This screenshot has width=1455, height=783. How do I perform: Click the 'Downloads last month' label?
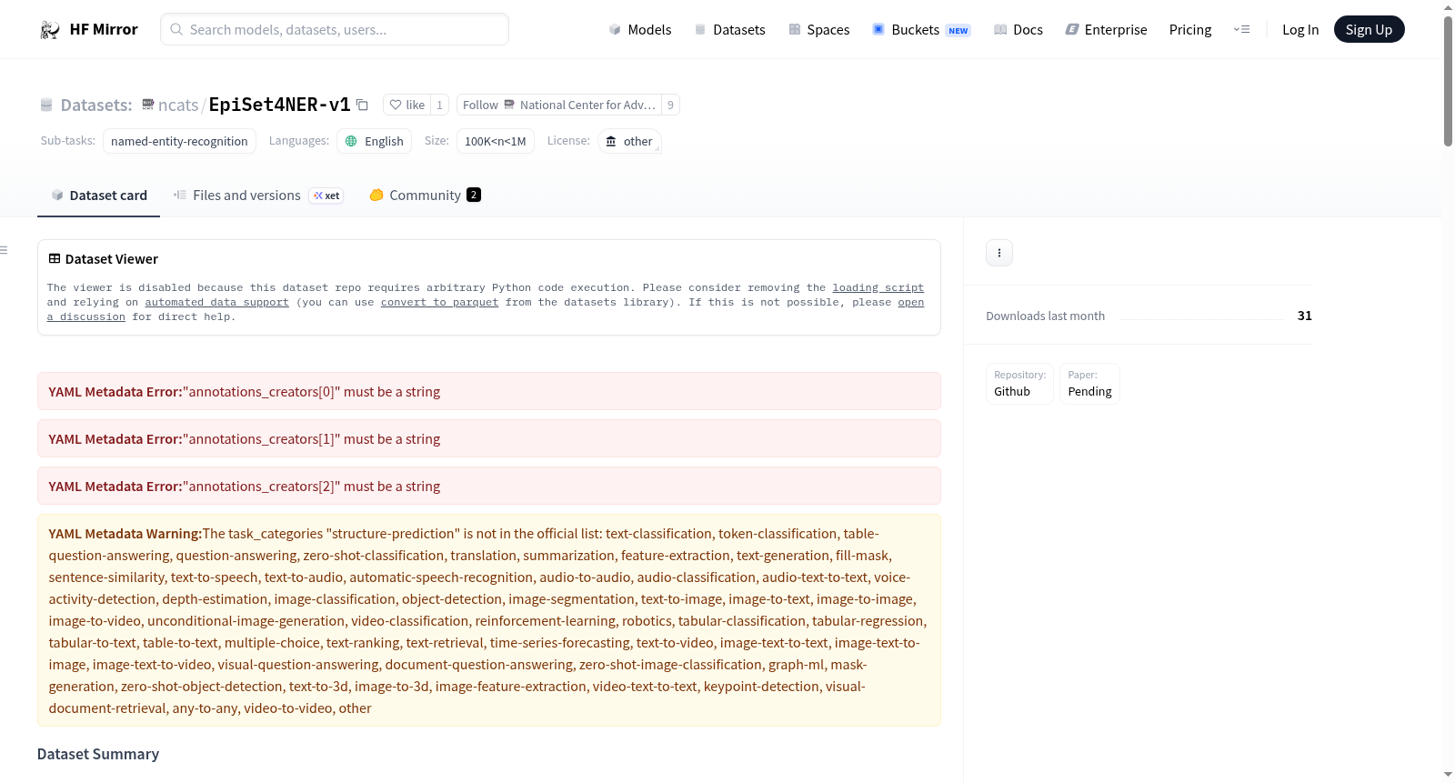1046,316
